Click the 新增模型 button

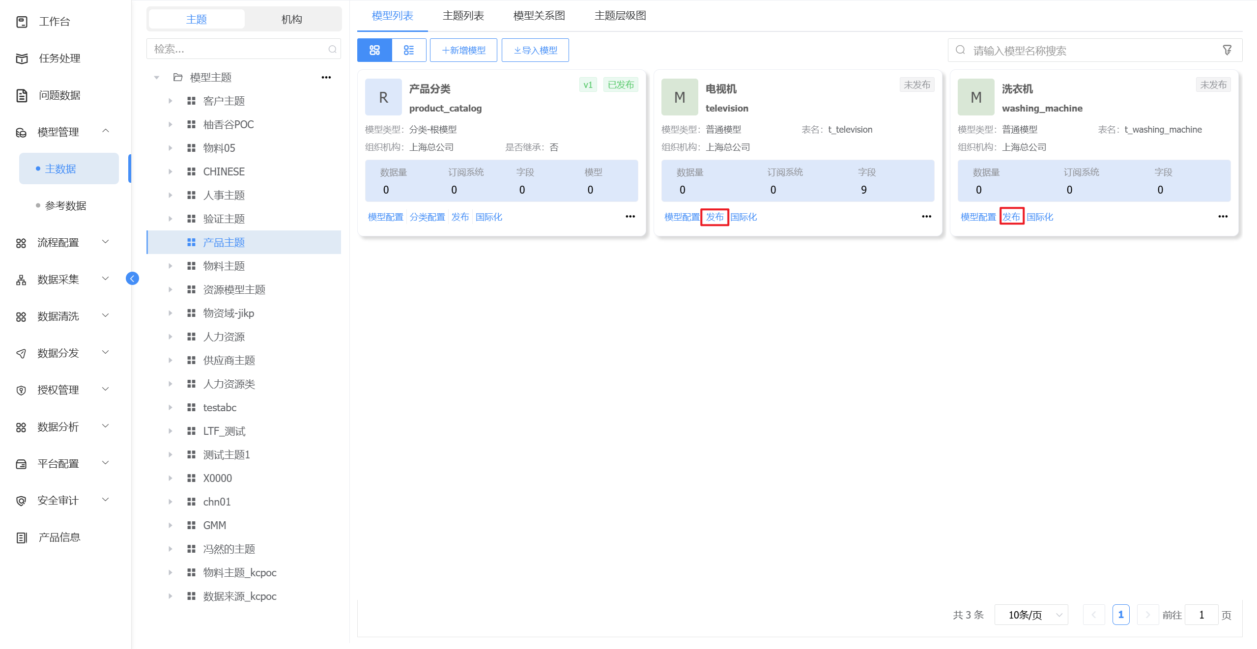463,50
